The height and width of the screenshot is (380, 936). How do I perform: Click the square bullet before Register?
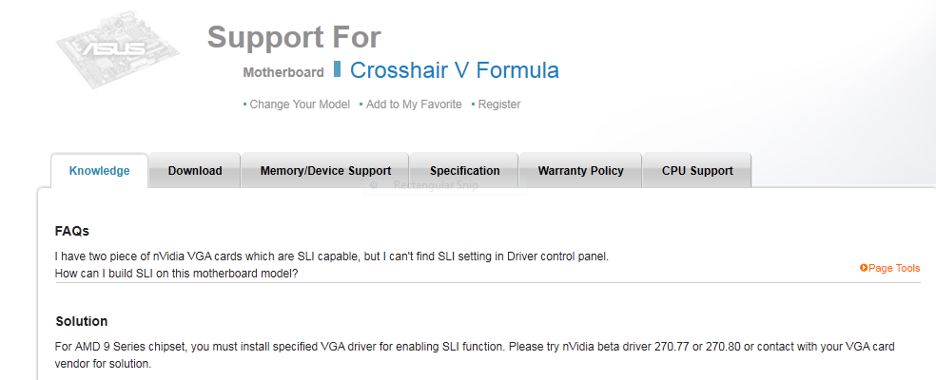[x=474, y=104]
